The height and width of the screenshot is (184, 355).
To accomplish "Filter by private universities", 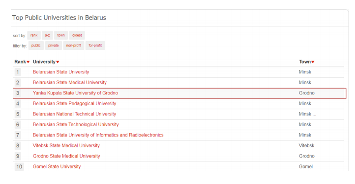I will click(x=54, y=46).
